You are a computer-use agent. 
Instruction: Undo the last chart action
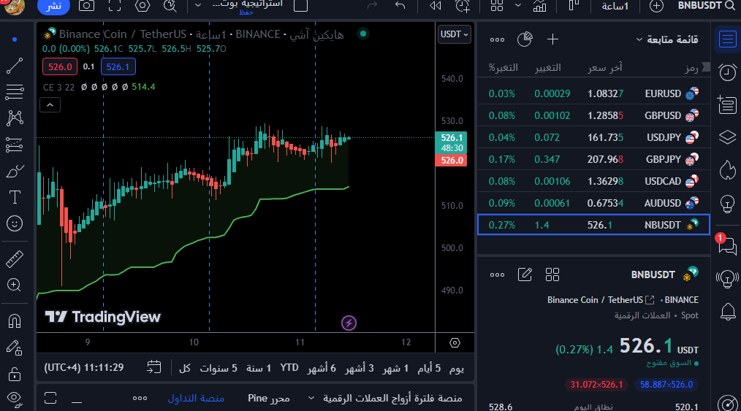[x=400, y=6]
